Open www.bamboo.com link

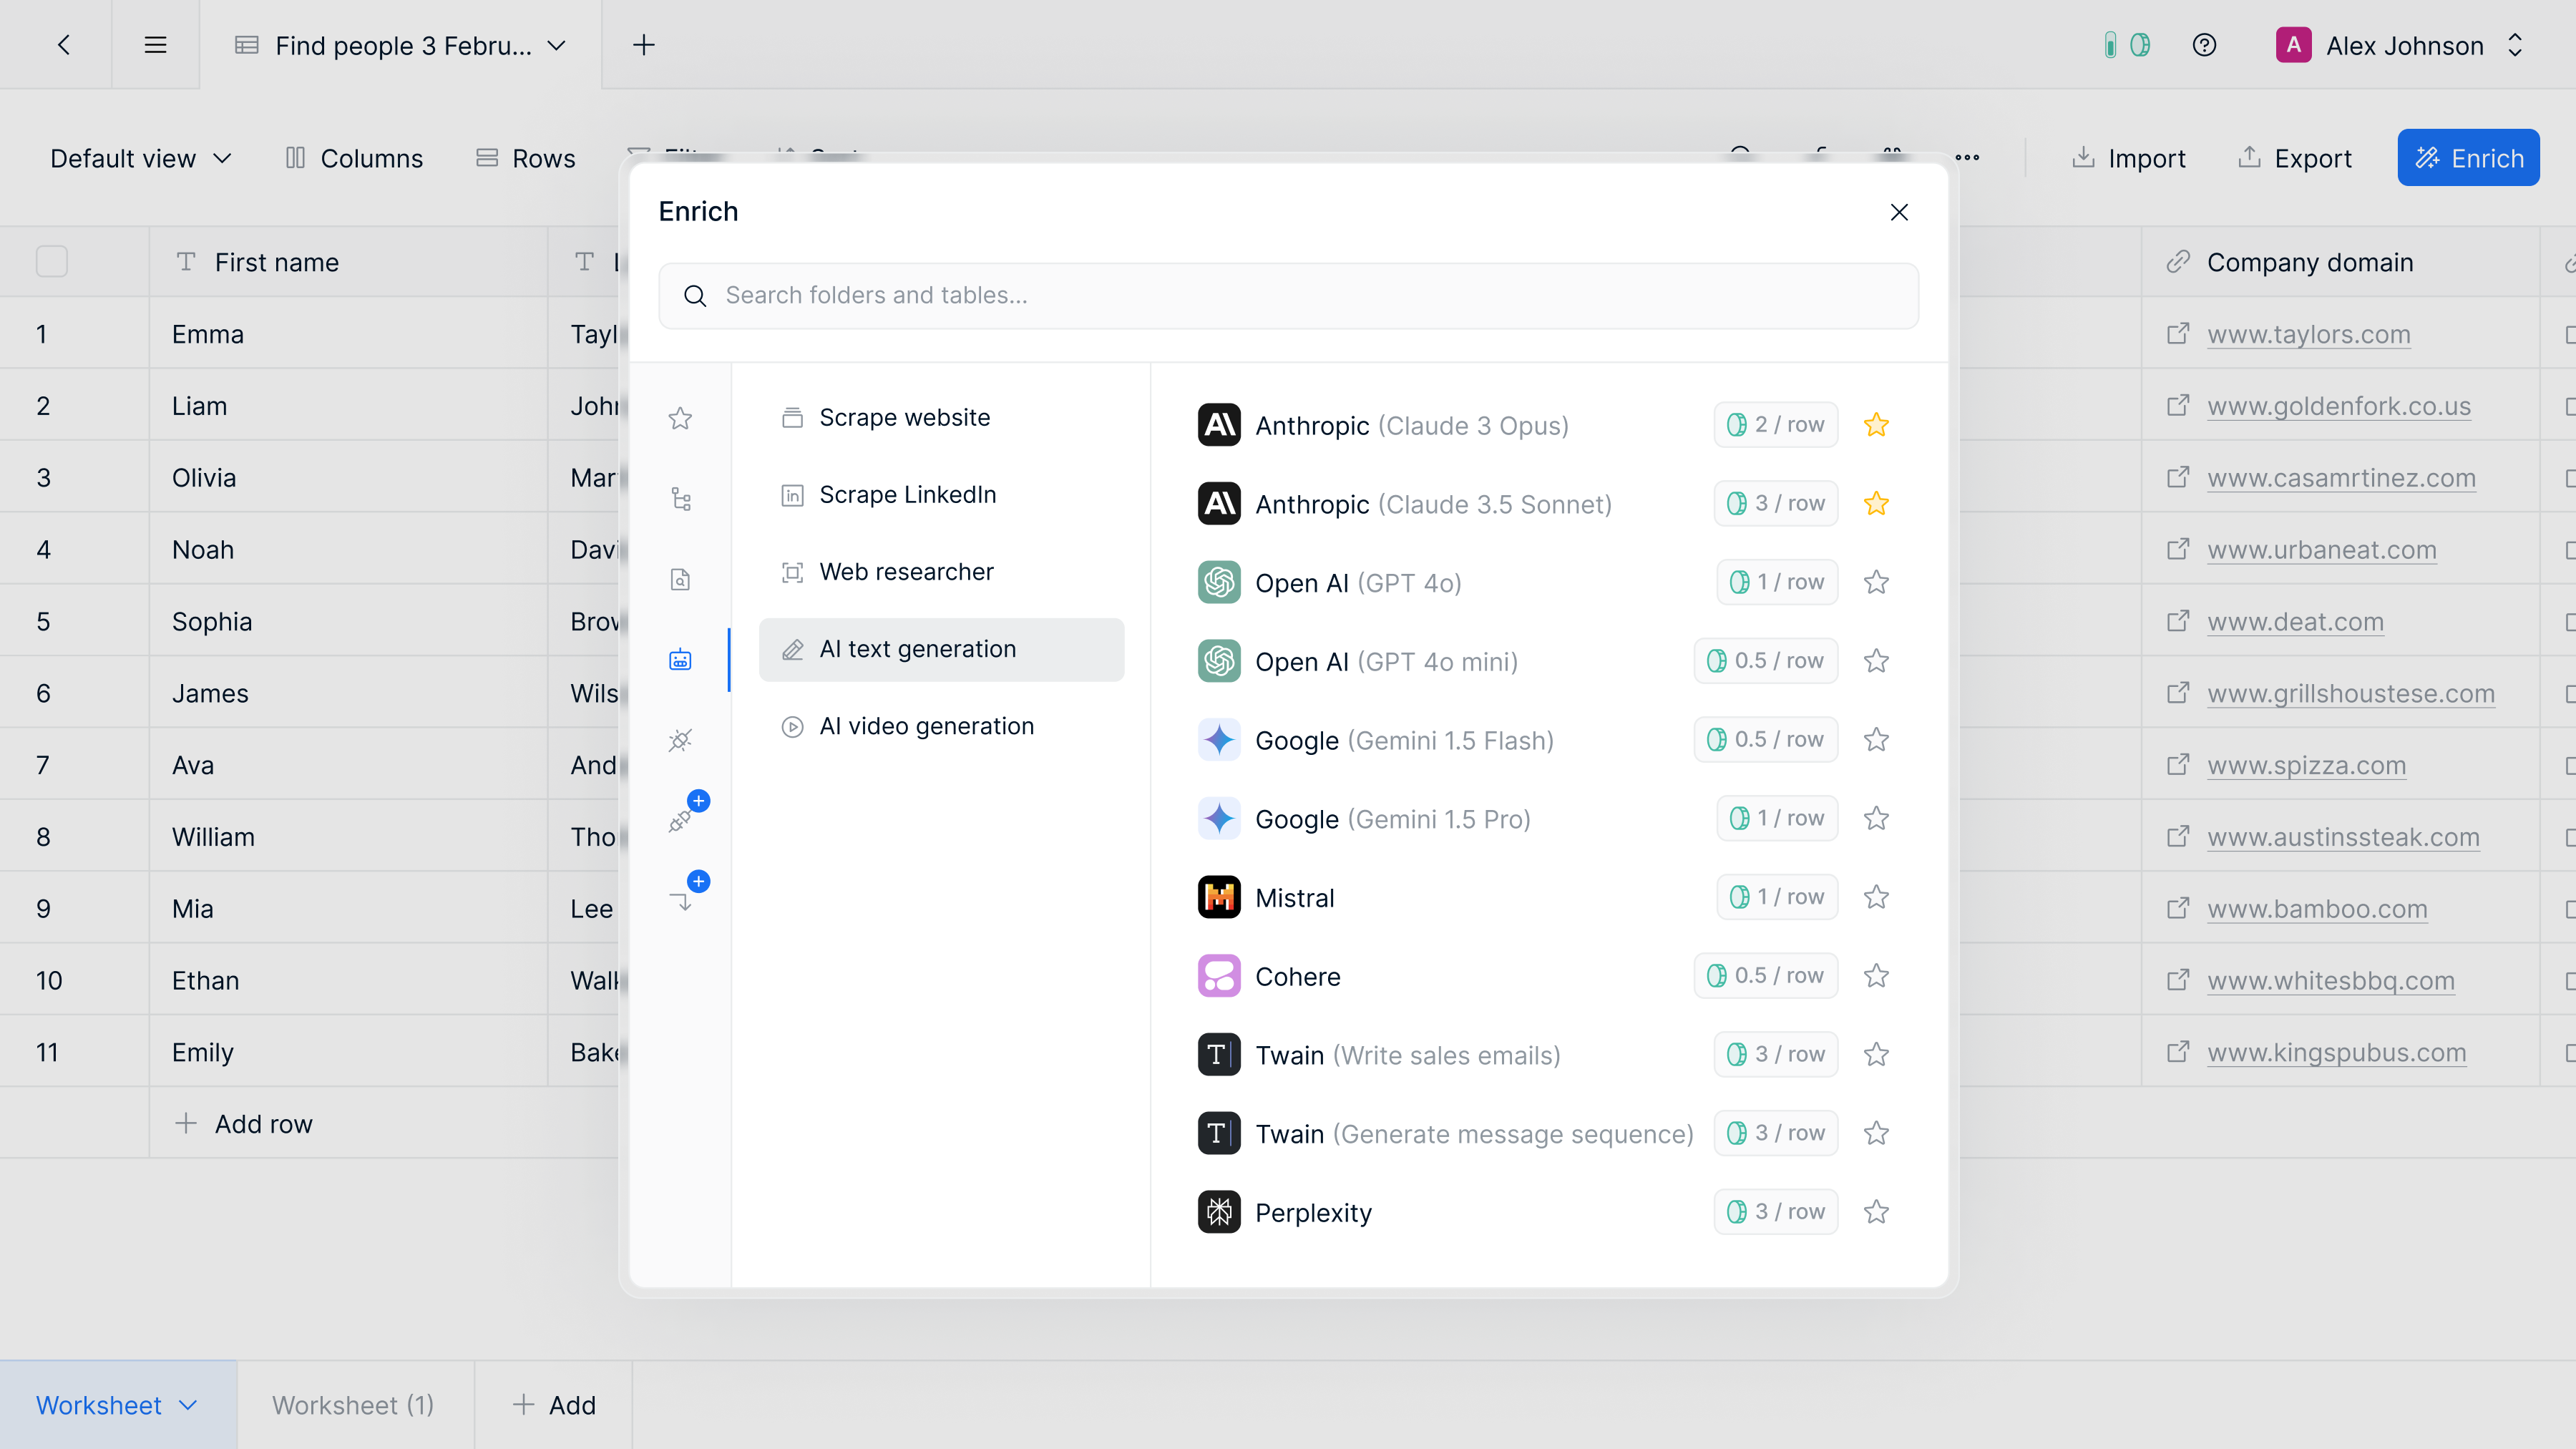(2317, 909)
